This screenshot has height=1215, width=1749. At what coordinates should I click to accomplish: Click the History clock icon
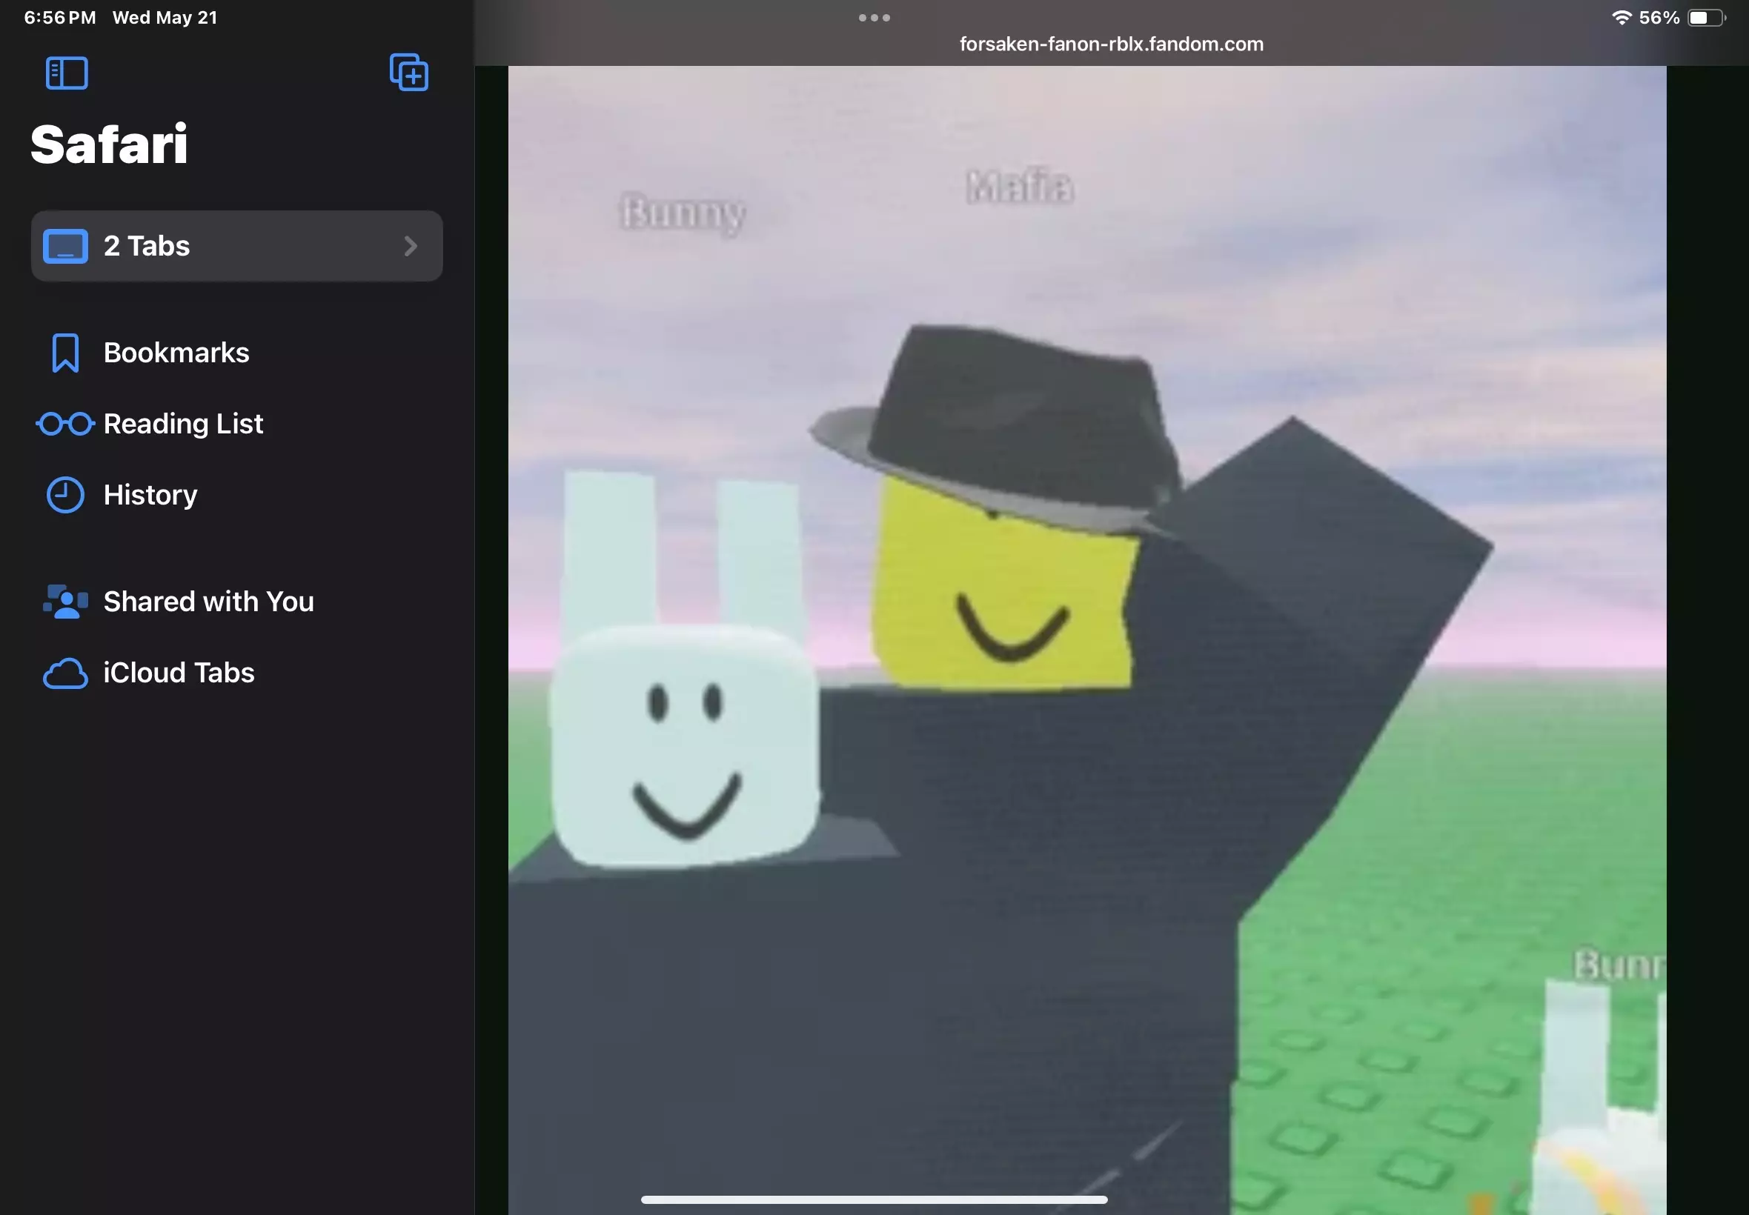(x=65, y=496)
